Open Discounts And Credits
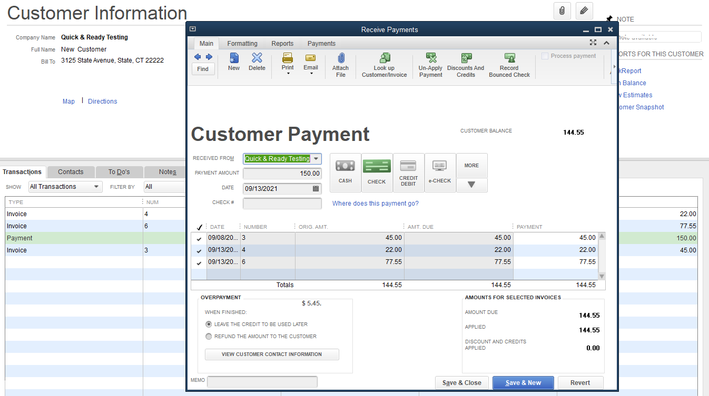Viewport: 709px width, 396px height. [466, 65]
